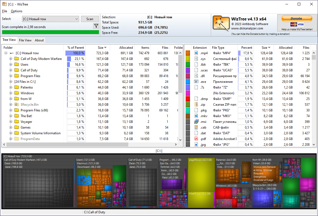Viewport: 318px width, 216px height.
Task: Click the .mkv file type icon
Action: click(x=196, y=116)
